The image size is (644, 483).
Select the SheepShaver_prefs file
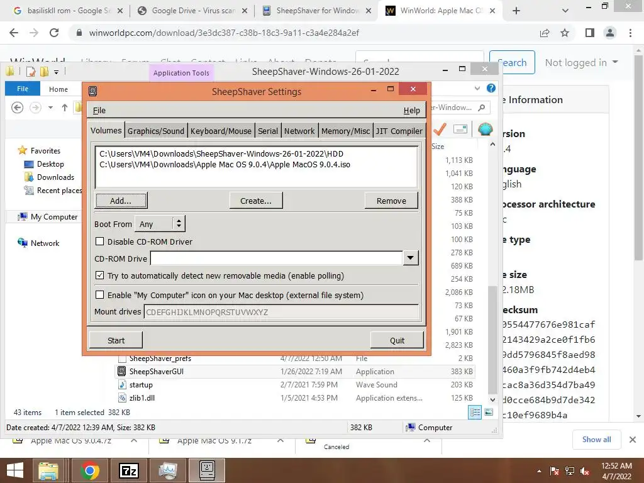160,358
